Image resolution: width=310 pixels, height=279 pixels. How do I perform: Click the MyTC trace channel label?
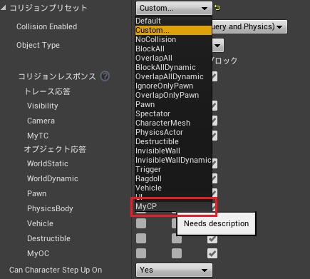point(38,136)
